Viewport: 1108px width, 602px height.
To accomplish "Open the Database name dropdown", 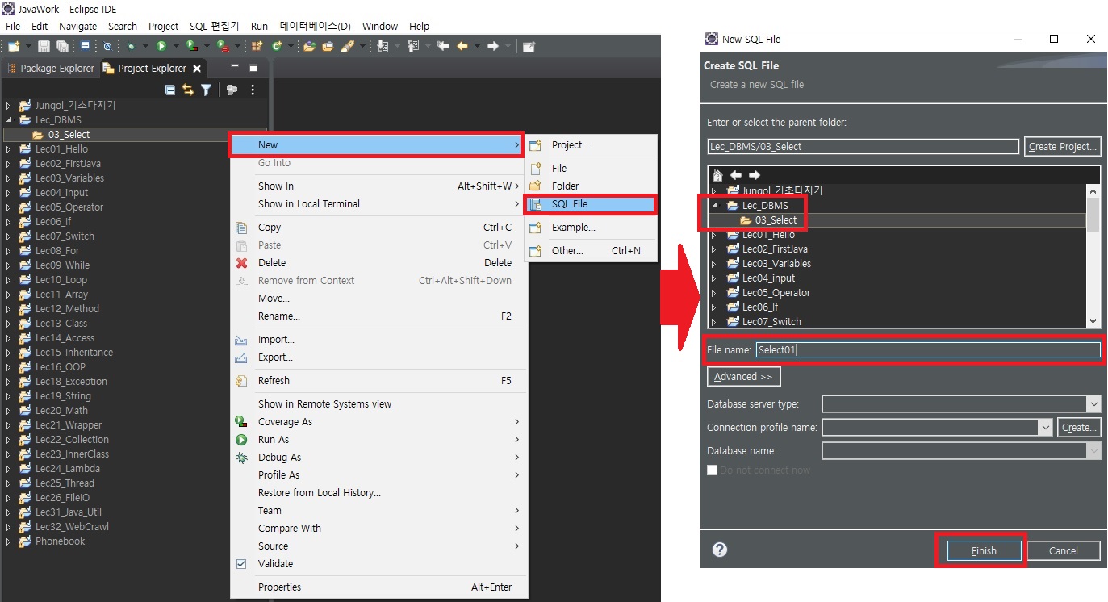I will [x=1093, y=451].
